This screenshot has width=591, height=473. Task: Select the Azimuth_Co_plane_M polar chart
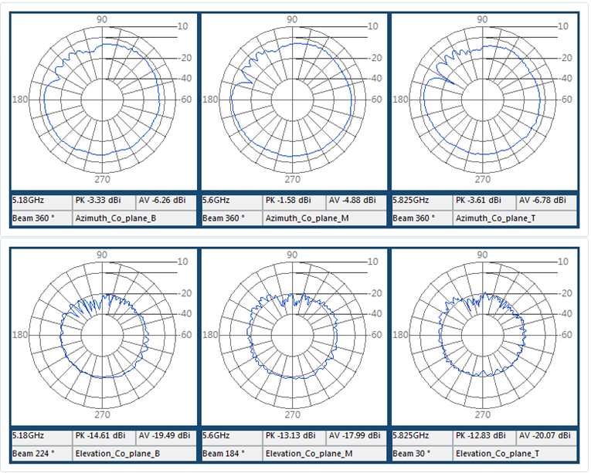(292, 99)
